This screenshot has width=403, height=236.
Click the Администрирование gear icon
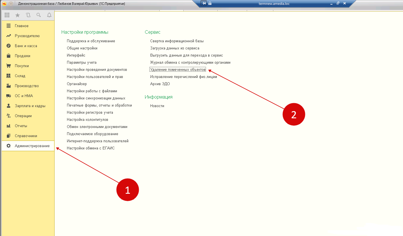[x=9, y=146]
